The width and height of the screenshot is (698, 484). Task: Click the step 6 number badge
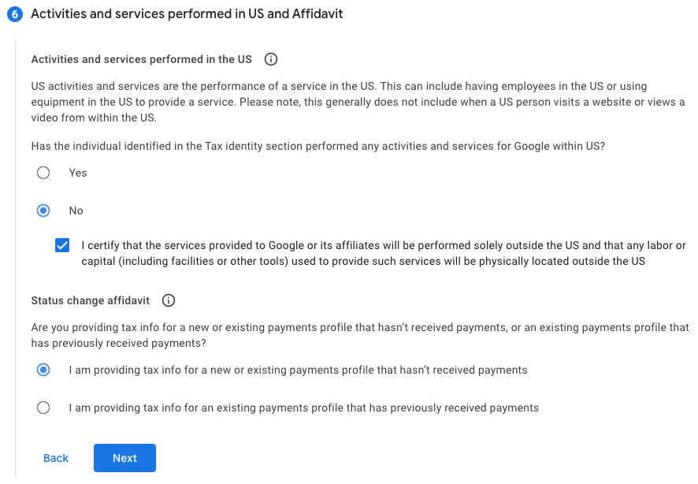(x=15, y=14)
